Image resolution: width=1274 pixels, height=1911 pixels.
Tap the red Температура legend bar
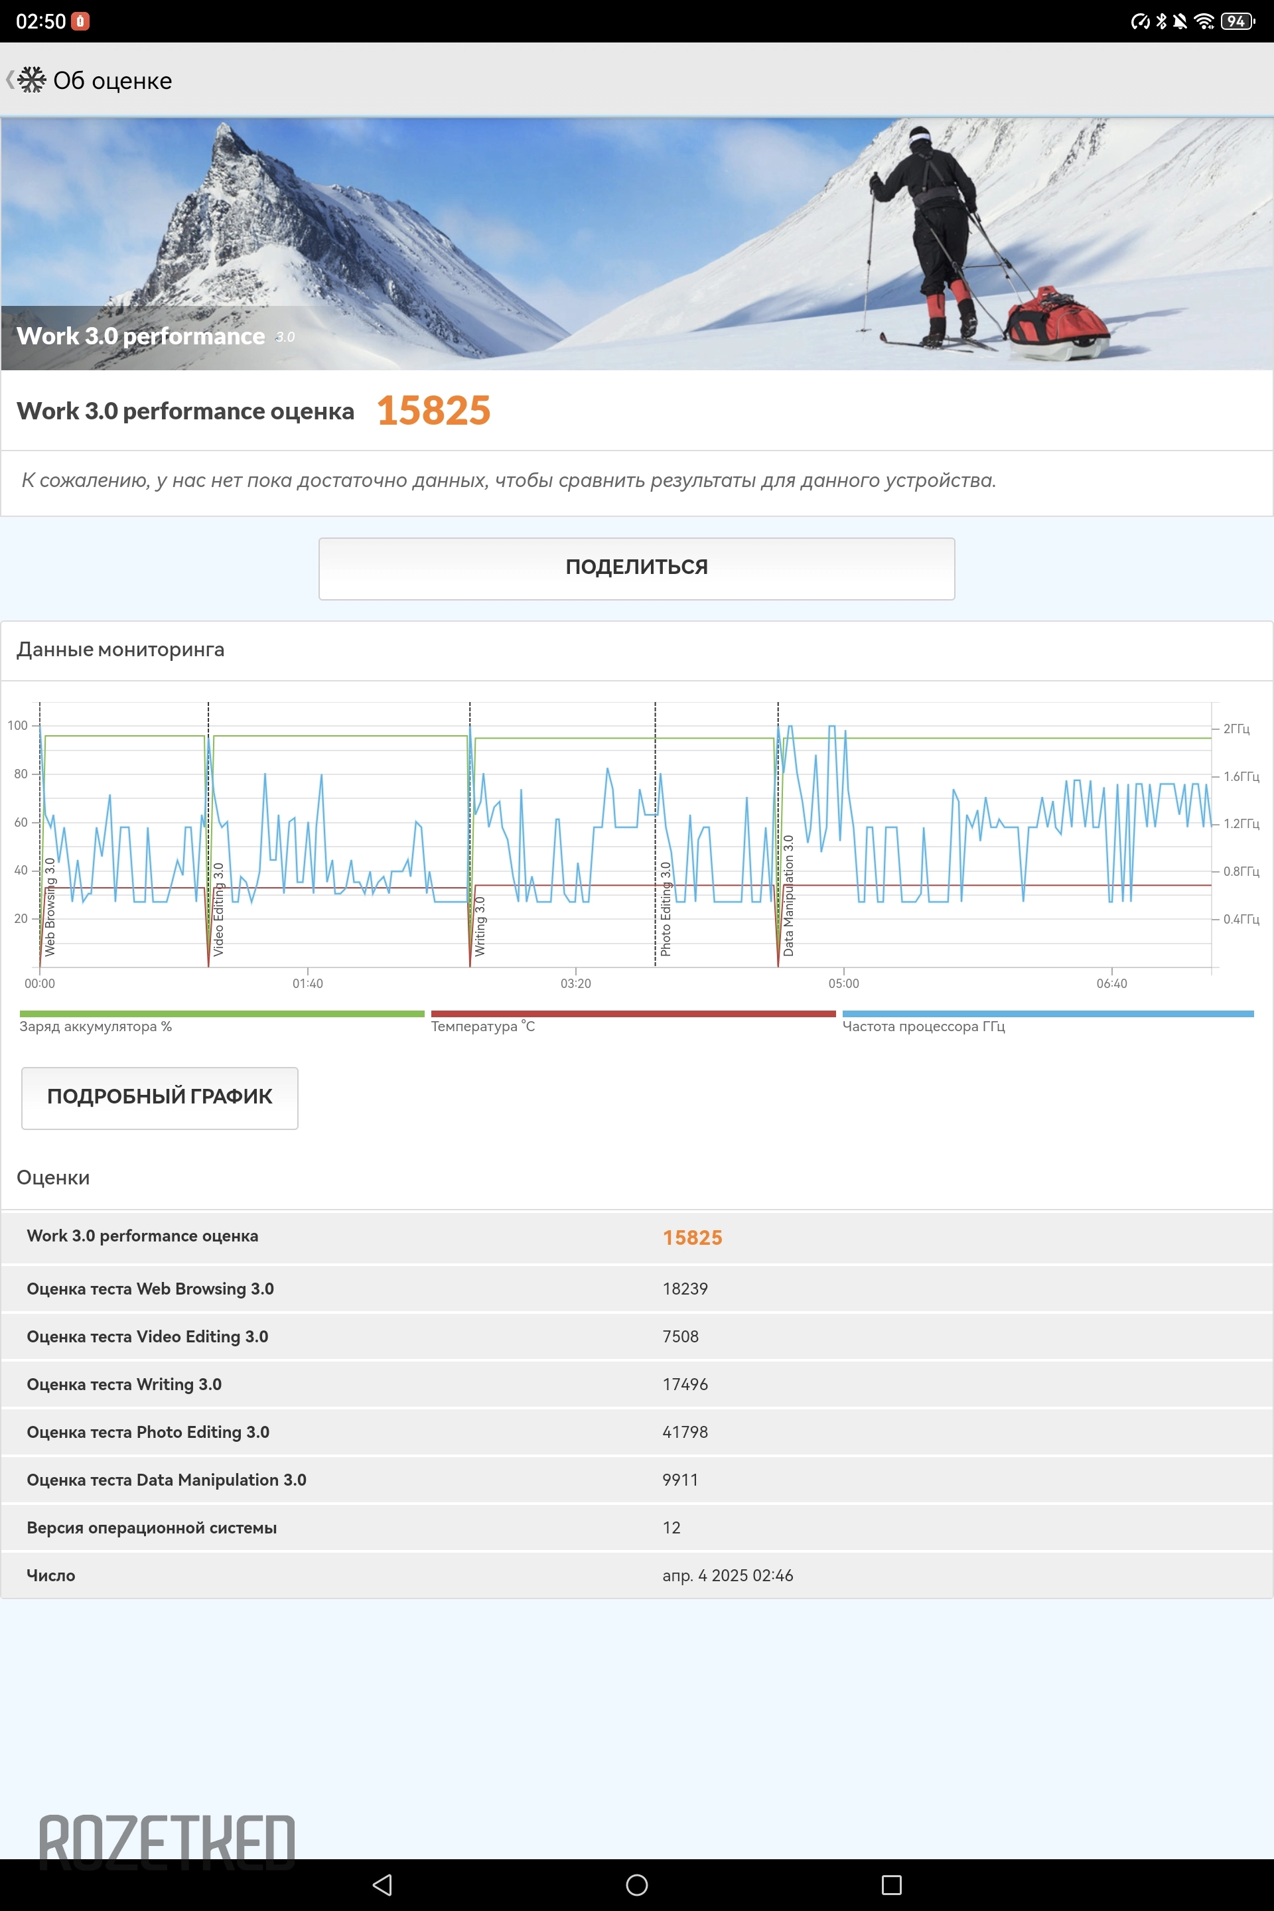633,1014
